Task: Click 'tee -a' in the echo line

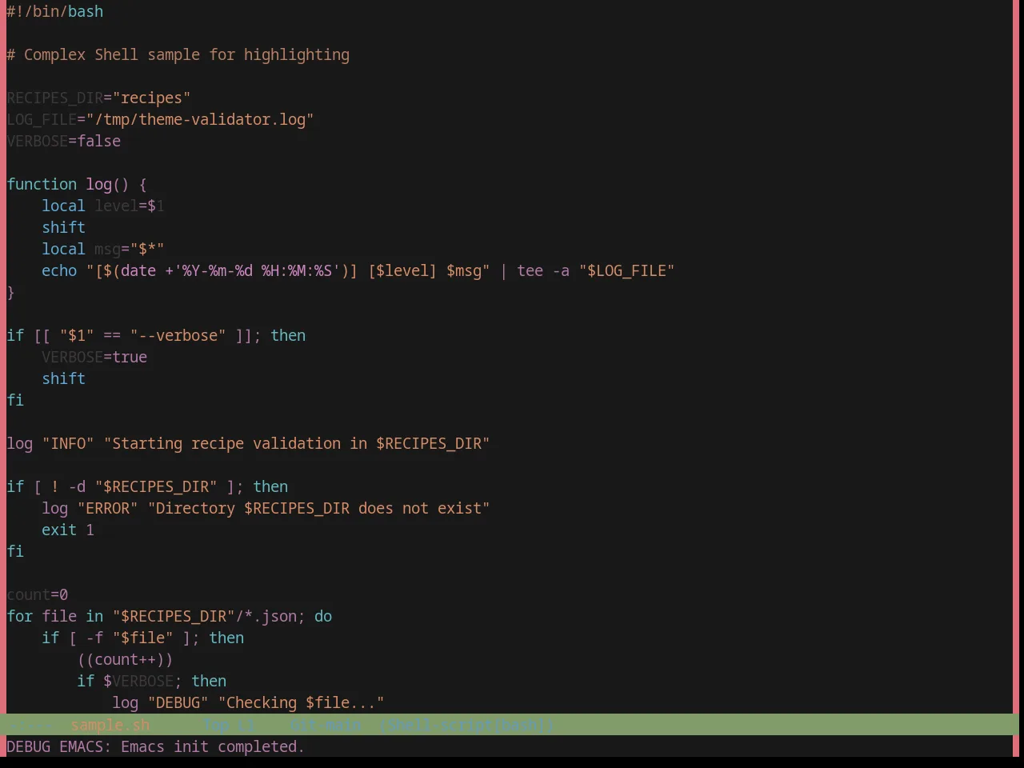Action: pos(543,270)
